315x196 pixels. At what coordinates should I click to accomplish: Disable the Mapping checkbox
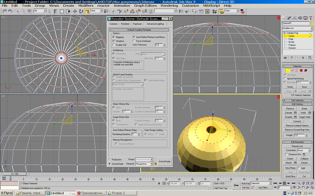114,37
